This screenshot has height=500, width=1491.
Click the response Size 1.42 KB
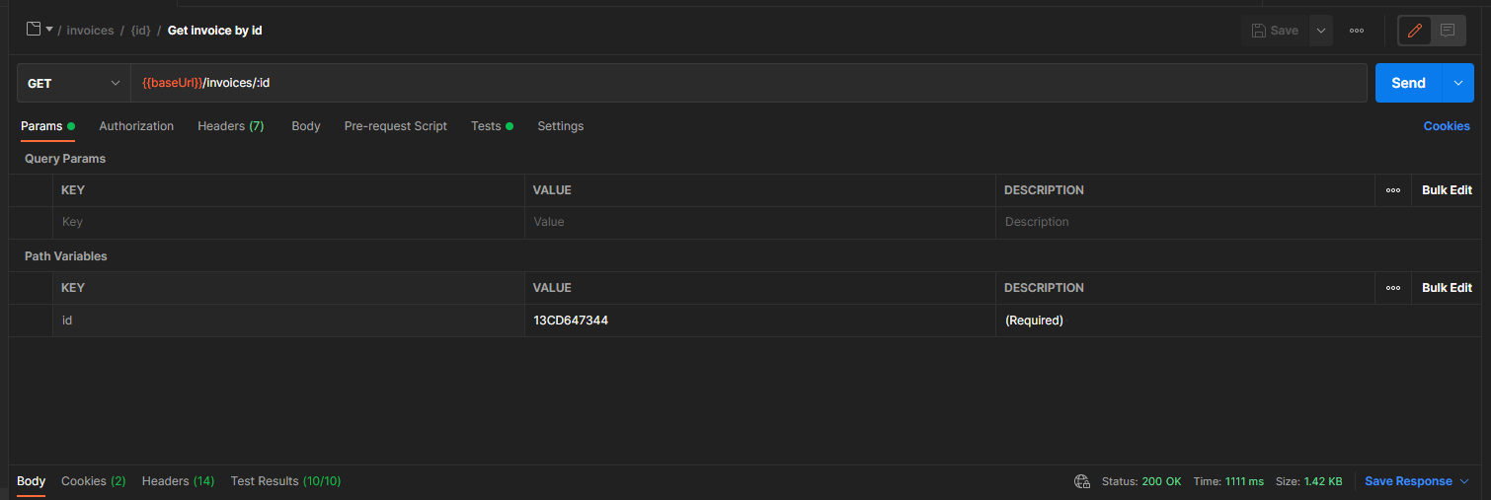coord(1308,481)
